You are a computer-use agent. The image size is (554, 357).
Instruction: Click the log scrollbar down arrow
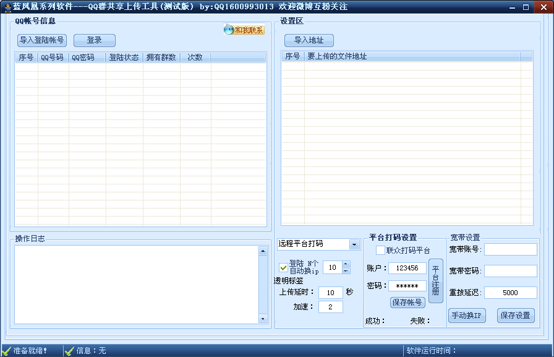pos(263,319)
